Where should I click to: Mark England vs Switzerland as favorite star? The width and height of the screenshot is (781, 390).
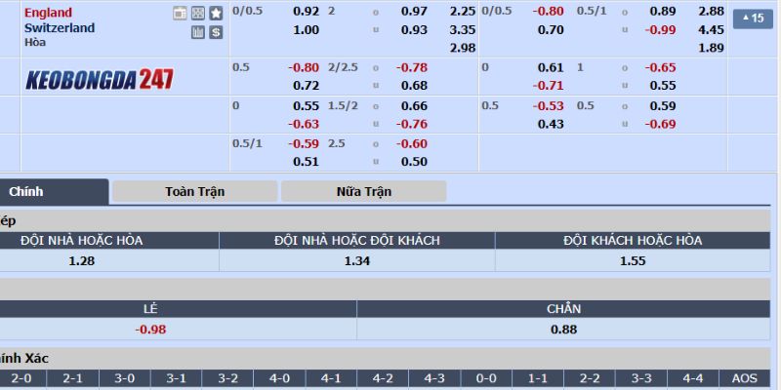tap(216, 14)
